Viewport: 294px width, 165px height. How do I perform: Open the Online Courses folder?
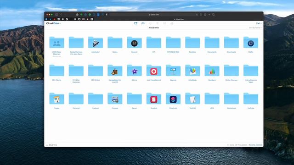click(232, 71)
